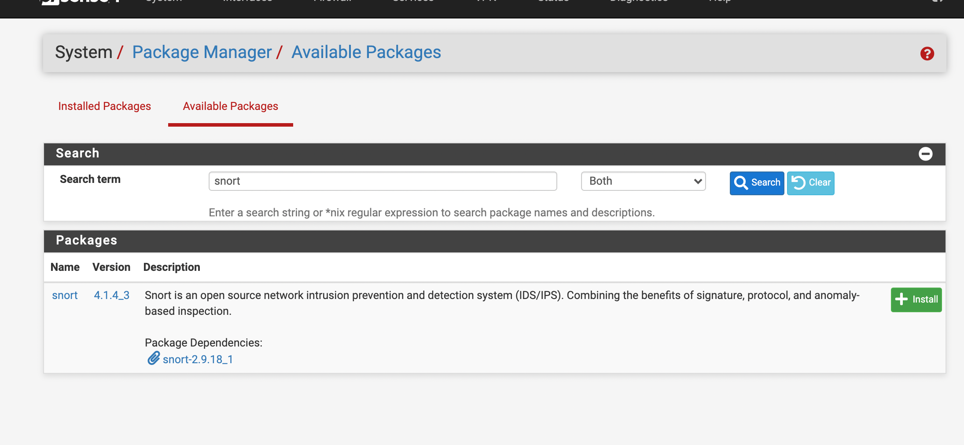The width and height of the screenshot is (964, 445).
Task: Click the search hint text about regular expressions
Action: point(431,213)
